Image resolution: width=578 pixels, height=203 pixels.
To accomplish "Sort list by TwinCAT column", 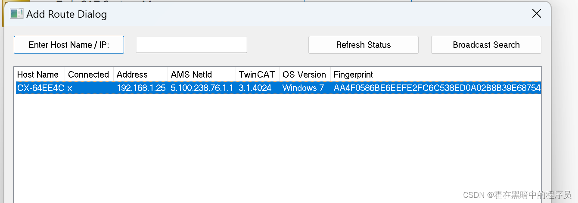I will click(x=257, y=75).
